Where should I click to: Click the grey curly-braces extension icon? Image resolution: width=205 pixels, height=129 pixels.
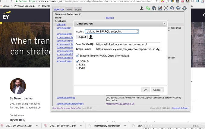tap(193, 1)
